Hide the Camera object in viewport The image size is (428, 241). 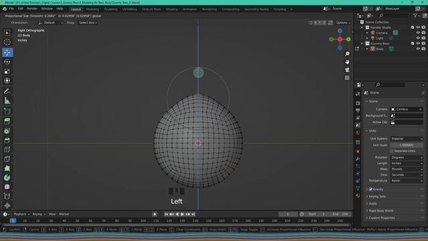click(418, 33)
